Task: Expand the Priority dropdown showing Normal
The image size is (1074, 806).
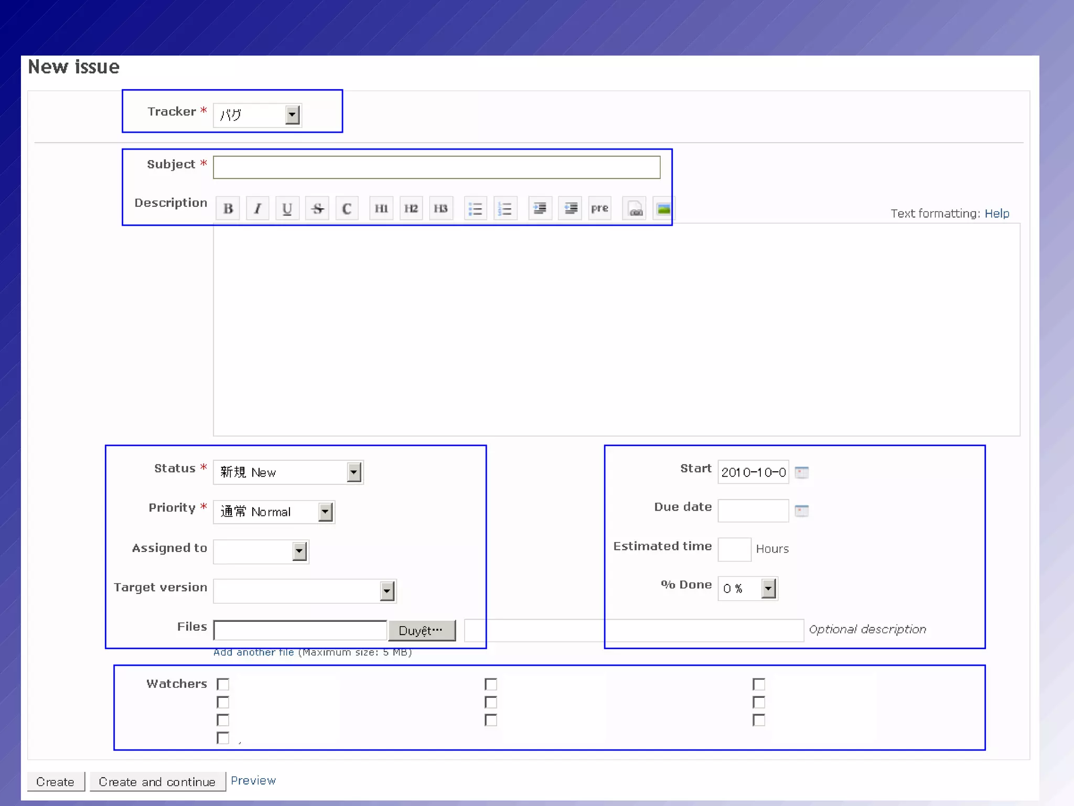Action: coord(325,512)
